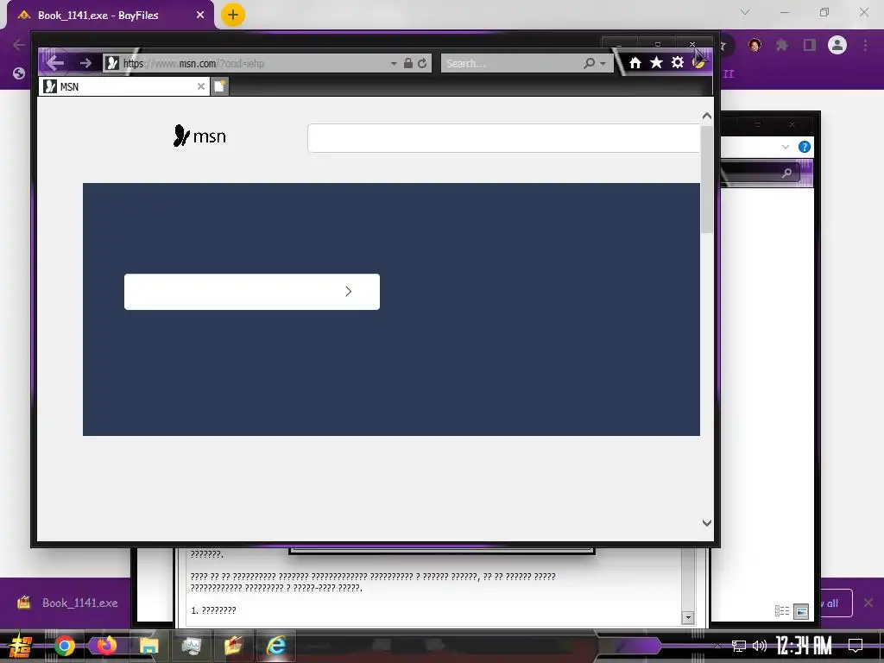Click the text window scroll down arrow

(x=688, y=617)
